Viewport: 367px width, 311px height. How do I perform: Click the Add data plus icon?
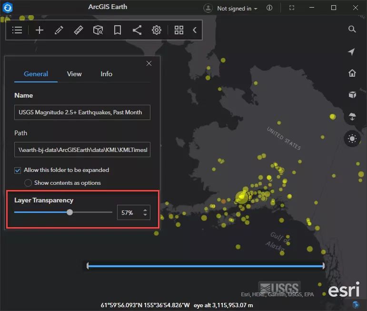point(40,30)
